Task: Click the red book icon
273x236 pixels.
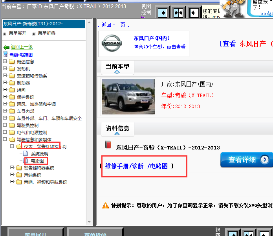Action: tap(108, 144)
